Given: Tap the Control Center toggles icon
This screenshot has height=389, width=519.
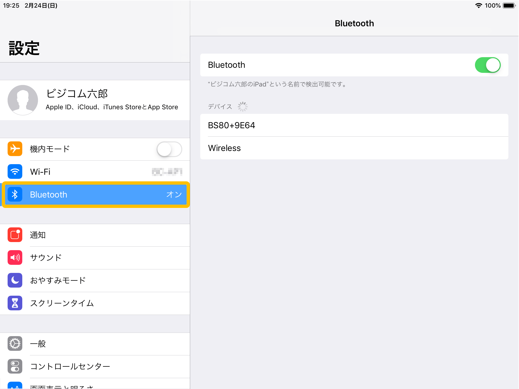Looking at the screenshot, I should coord(15,366).
